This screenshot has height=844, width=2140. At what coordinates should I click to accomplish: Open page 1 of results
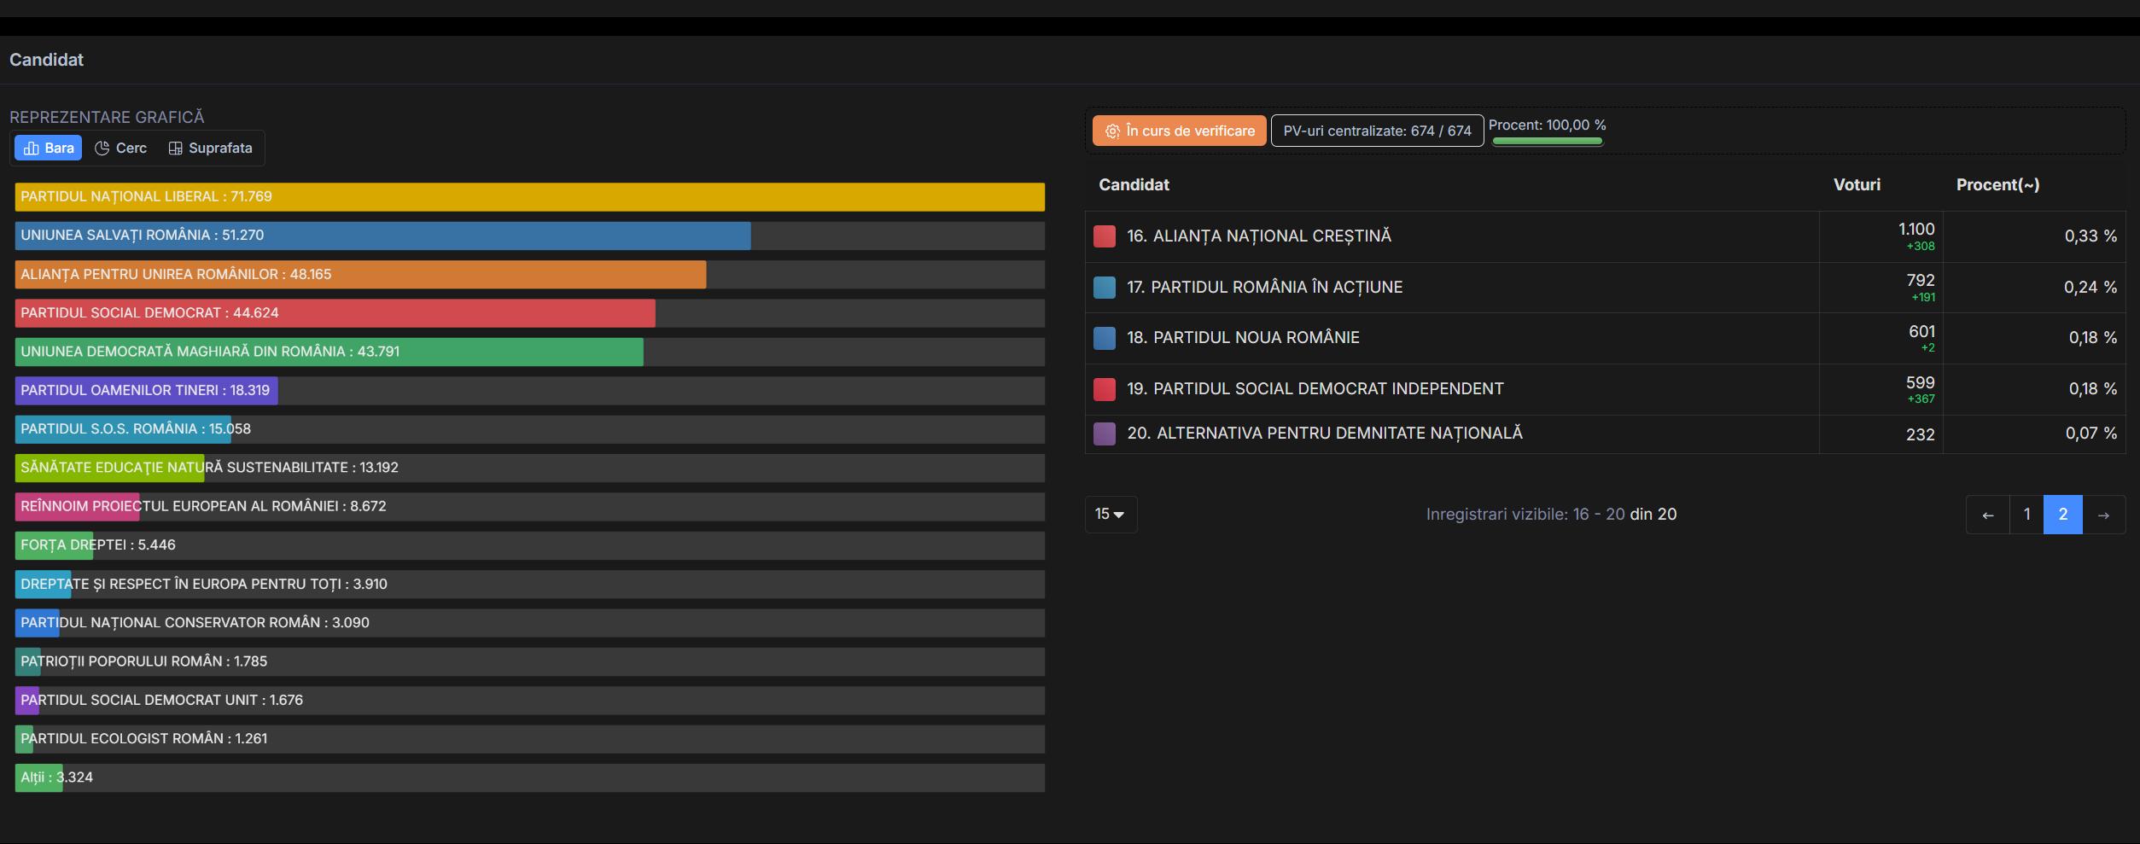tap(2026, 515)
